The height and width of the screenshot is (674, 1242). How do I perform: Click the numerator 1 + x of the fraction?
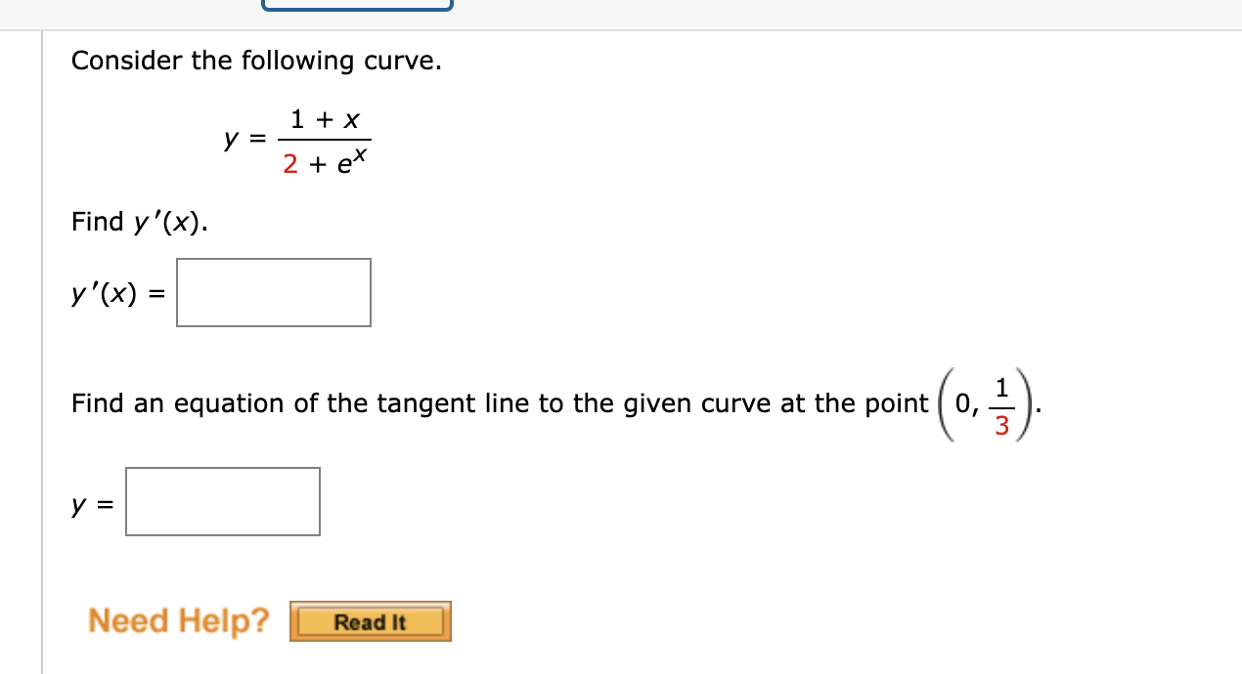326,117
